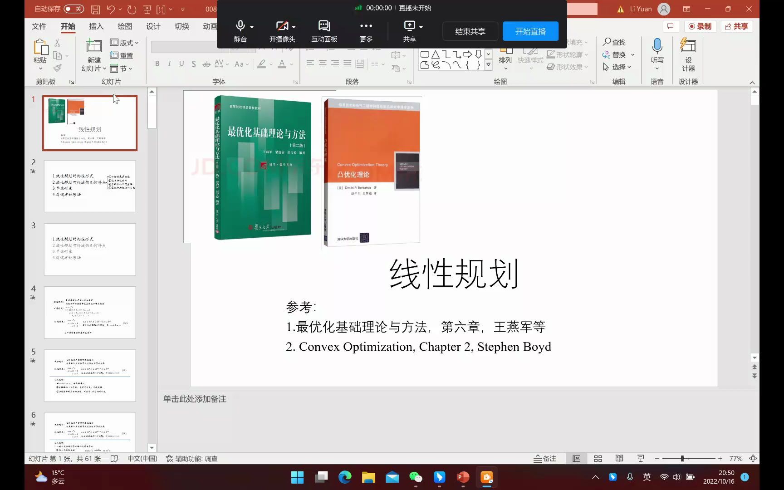Align text left in paragraph group
This screenshot has height=490, width=784.
[310, 64]
